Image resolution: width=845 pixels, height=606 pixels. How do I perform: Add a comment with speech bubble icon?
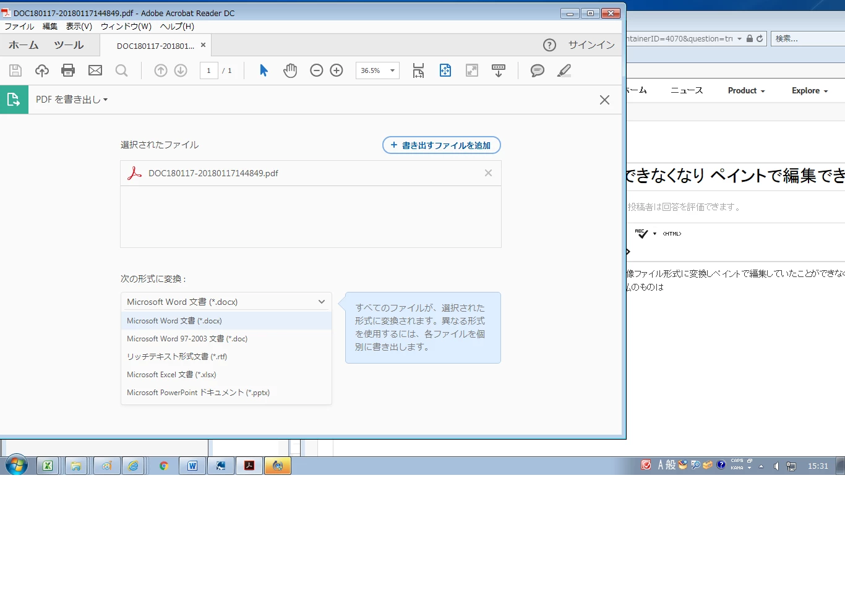coord(538,70)
